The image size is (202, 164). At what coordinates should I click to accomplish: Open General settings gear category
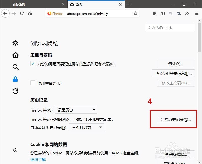(x=15, y=43)
